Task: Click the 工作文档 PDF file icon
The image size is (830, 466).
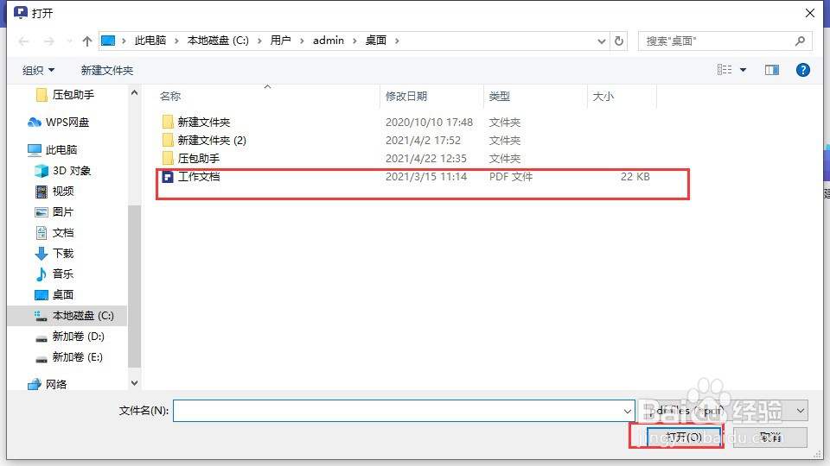Action: tap(168, 177)
